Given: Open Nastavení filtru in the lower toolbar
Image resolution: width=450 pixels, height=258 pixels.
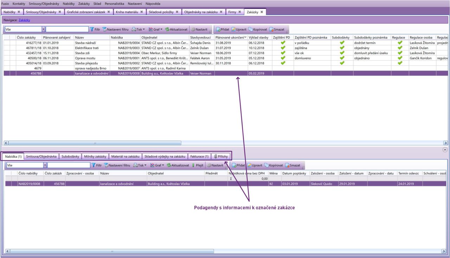Looking at the screenshot, I should pyautogui.click(x=117, y=165).
